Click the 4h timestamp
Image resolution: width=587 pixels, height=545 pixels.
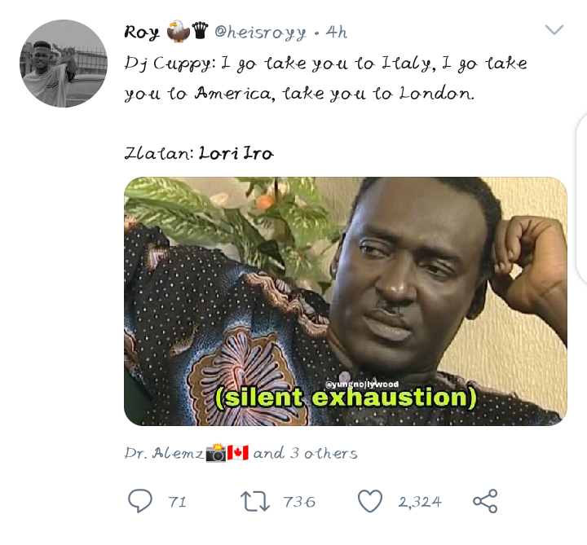(336, 33)
